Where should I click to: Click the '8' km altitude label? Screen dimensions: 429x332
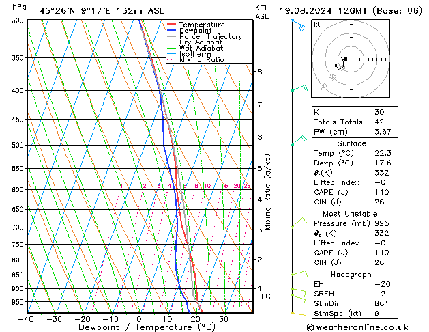click(x=260, y=72)
